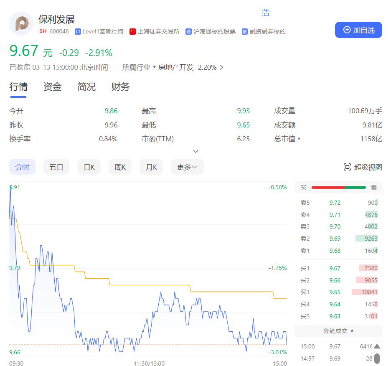Image resolution: width=391 pixels, height=366 pixels.
Task: Add stock with 加自选 button
Action: pos(358,30)
